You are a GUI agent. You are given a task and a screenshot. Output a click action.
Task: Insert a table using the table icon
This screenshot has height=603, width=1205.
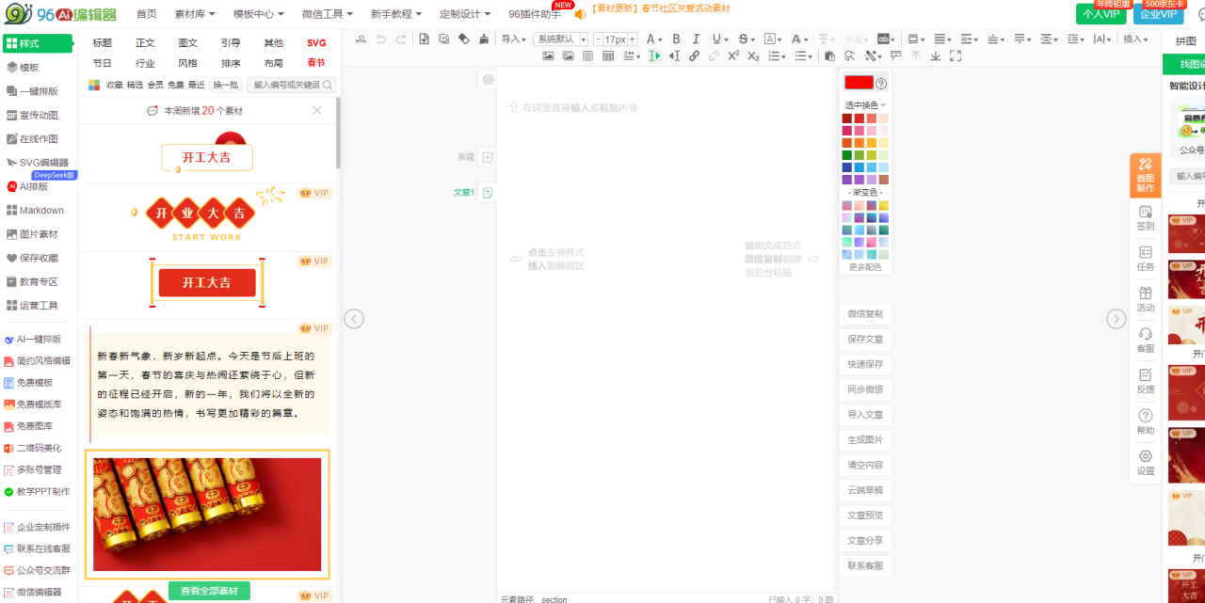coord(608,56)
